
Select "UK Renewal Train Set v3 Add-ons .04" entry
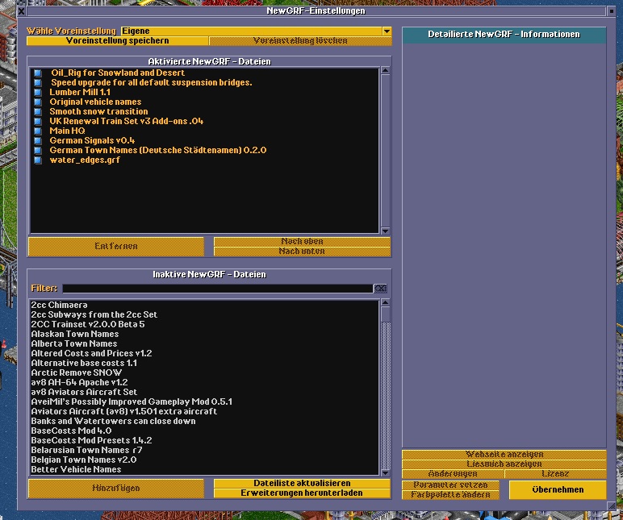126,121
